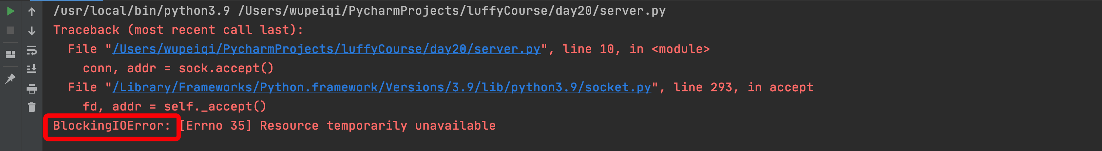
Task: Click the "conn, addr = sock.accept()" code line
Action: [178, 68]
